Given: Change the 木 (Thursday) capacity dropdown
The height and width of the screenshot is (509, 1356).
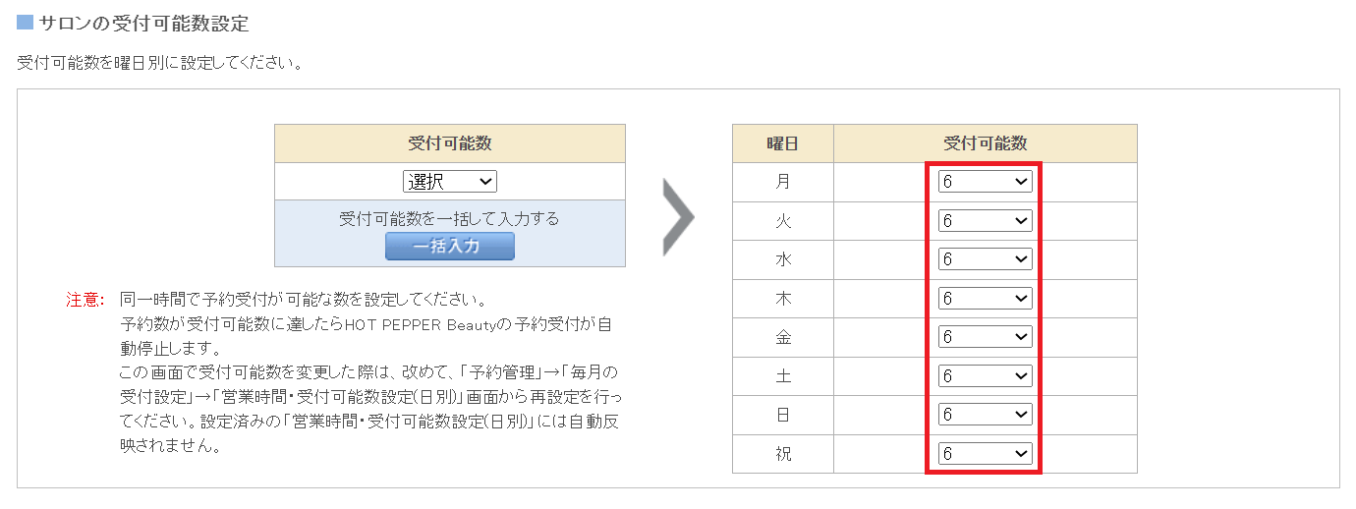Looking at the screenshot, I should (x=985, y=298).
